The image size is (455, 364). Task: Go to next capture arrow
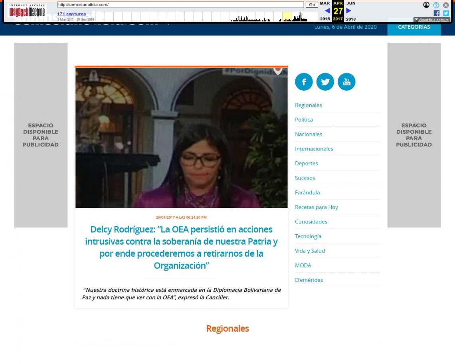(x=348, y=11)
